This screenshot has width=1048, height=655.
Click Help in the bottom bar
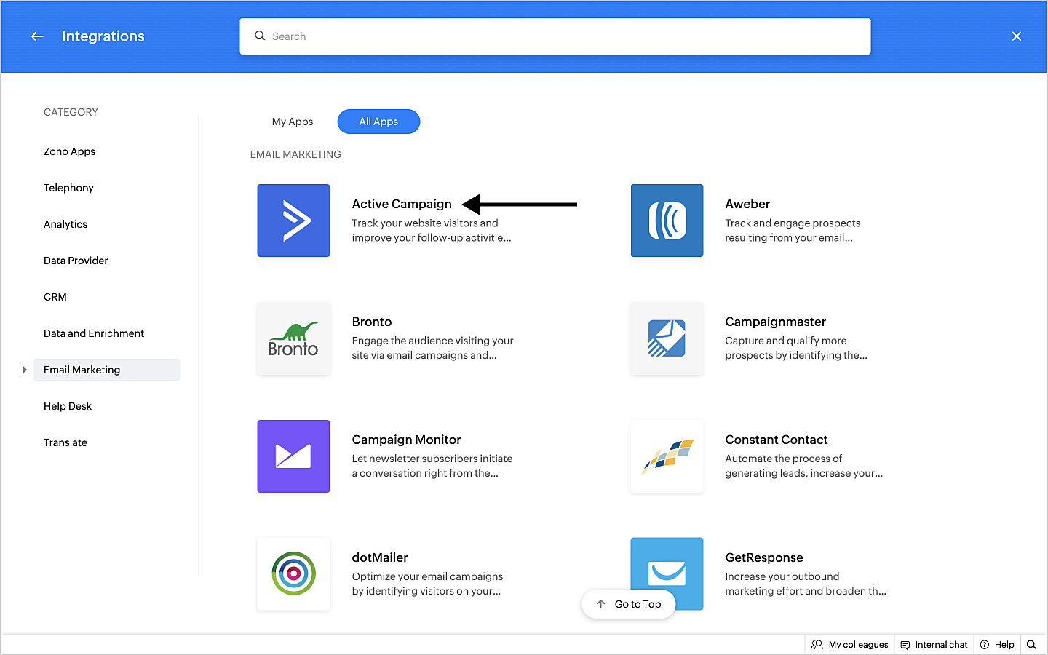(997, 644)
